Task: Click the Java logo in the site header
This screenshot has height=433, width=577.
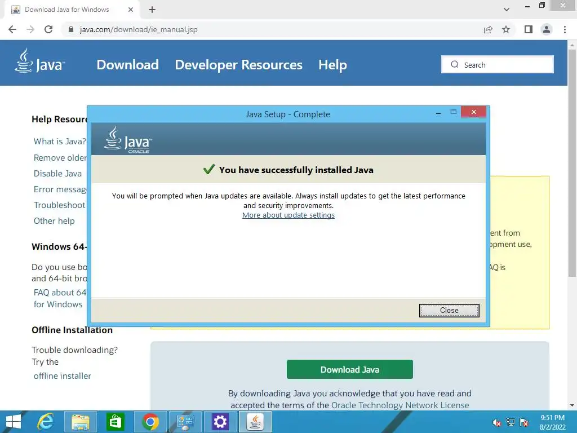Action: pos(40,61)
